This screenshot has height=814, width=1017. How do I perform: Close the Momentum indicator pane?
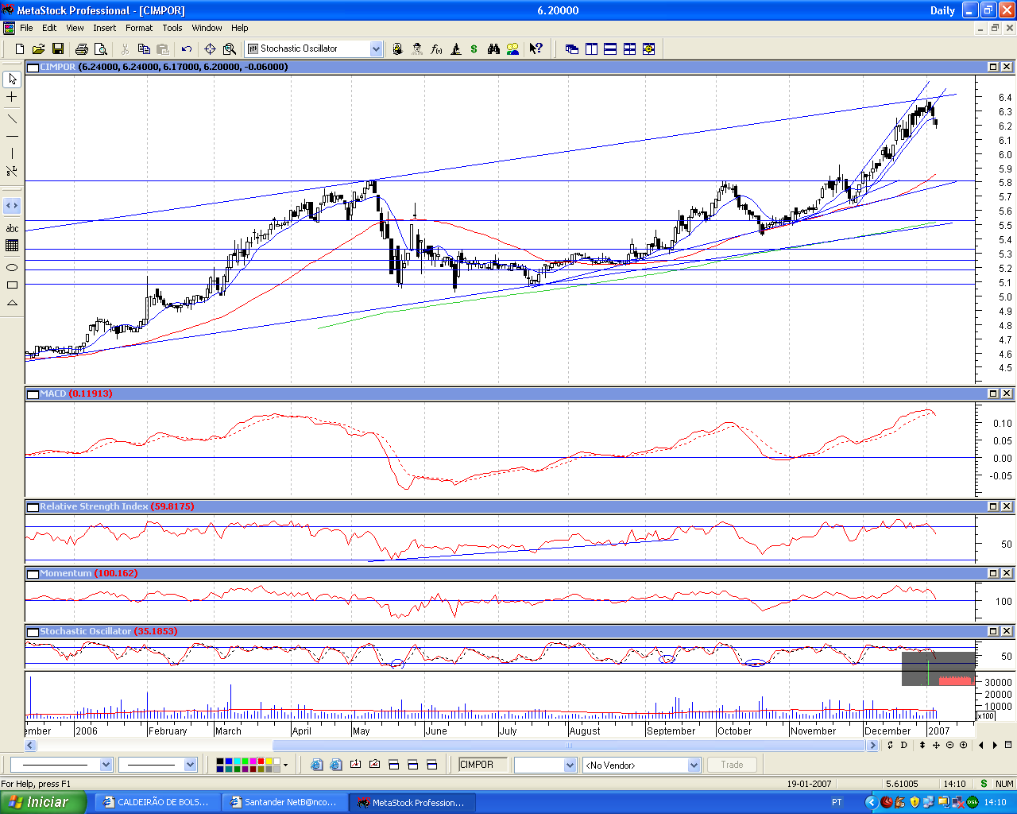pos(1006,573)
